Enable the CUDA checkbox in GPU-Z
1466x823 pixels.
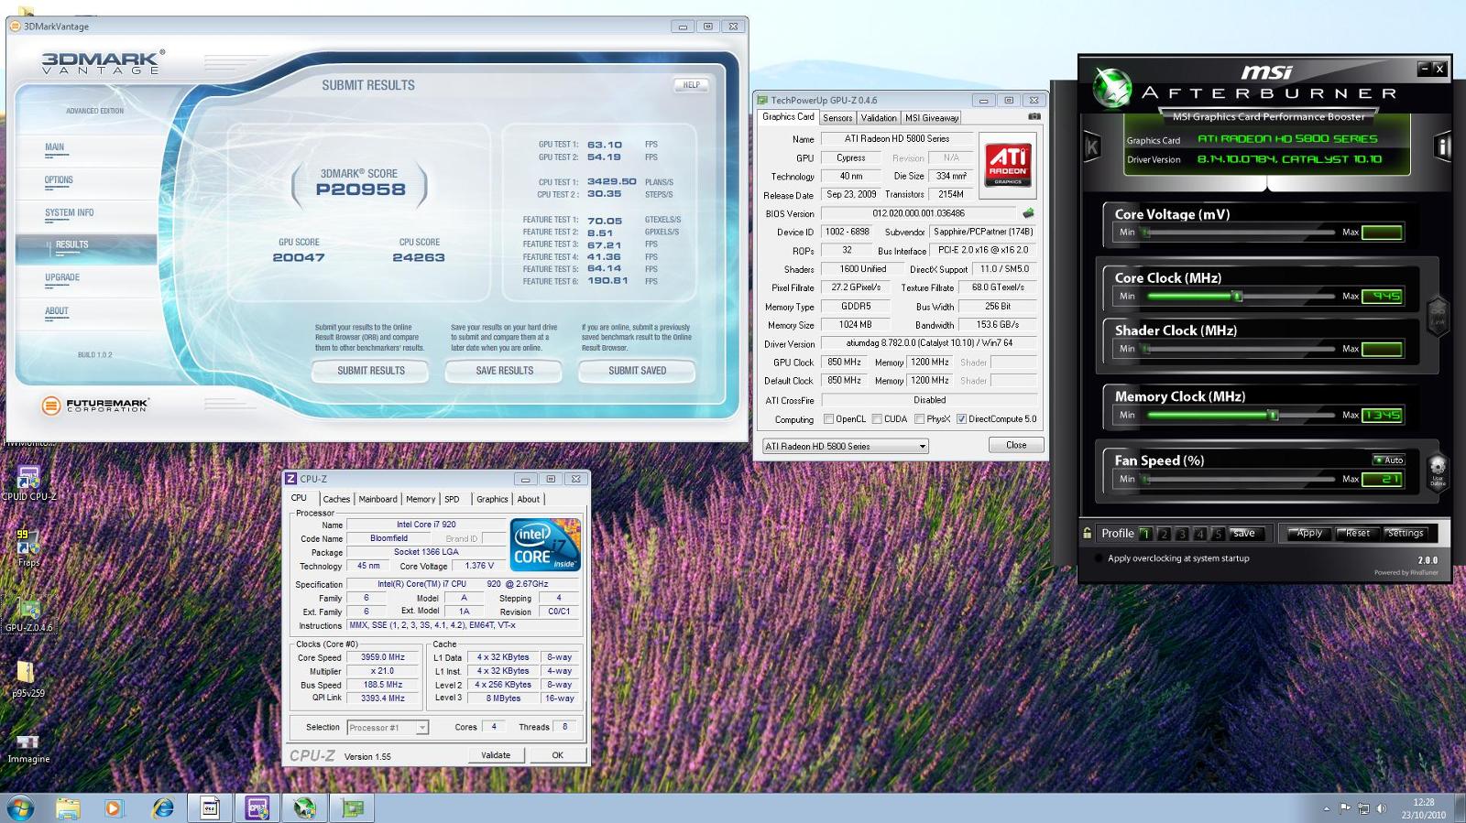(x=877, y=419)
